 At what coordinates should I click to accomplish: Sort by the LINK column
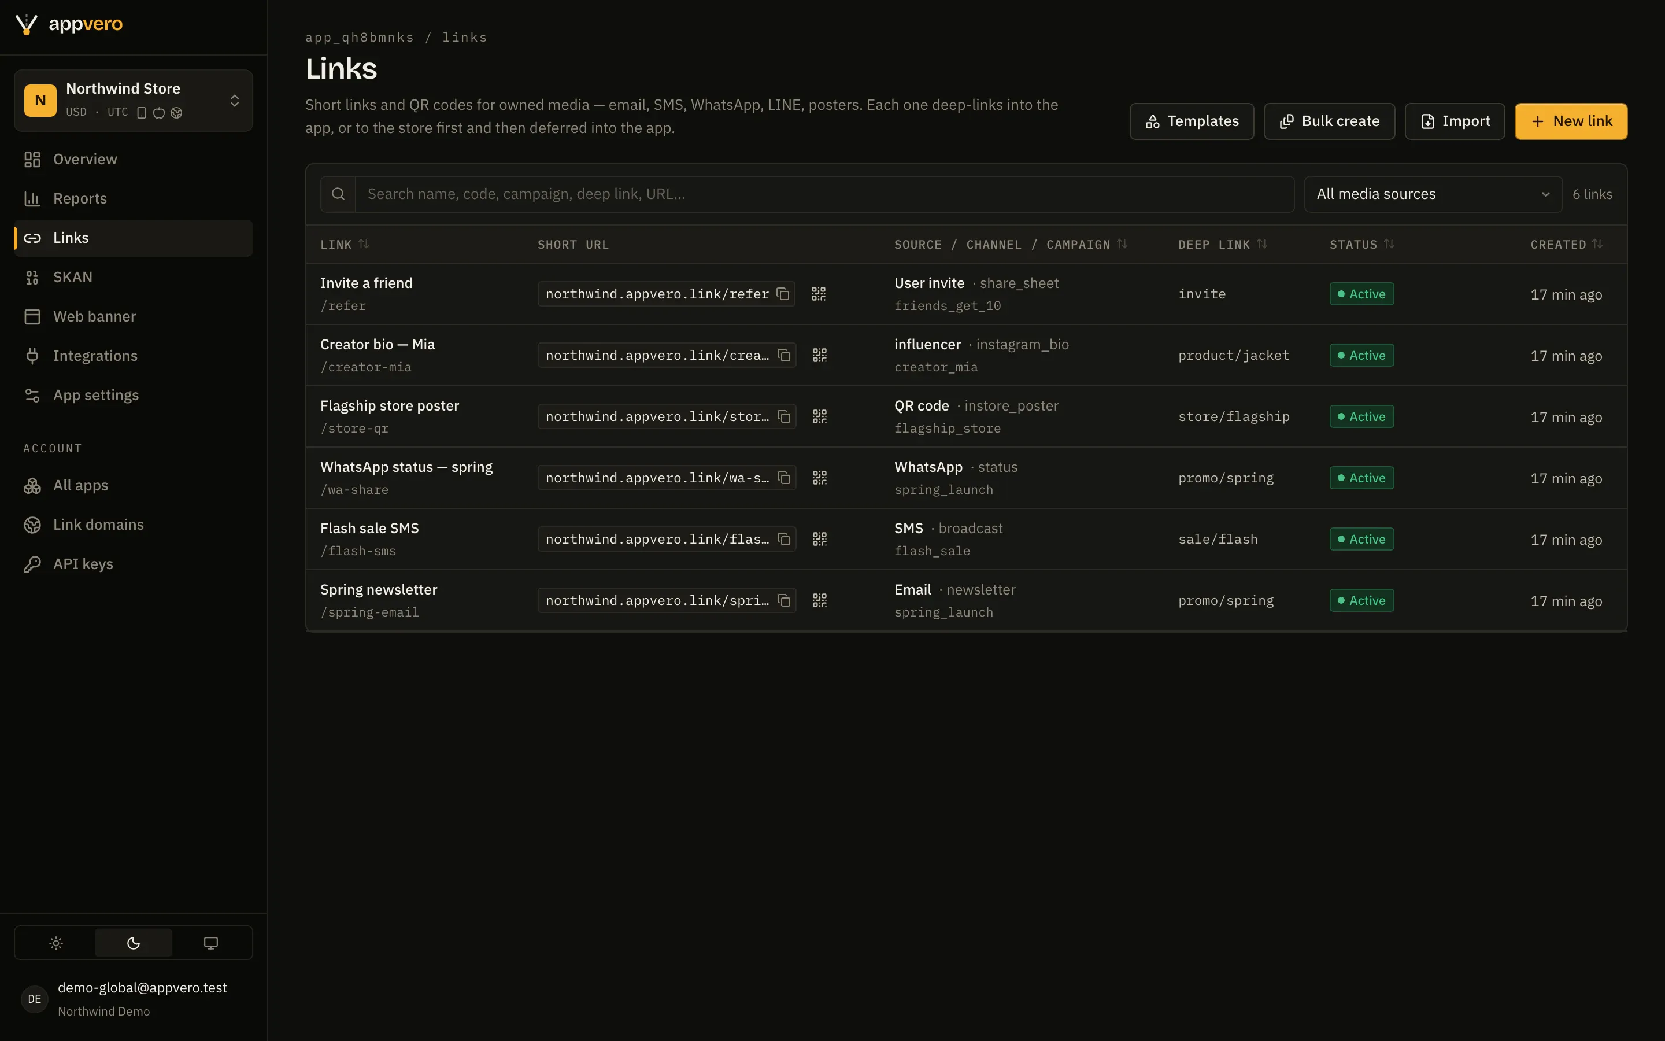(345, 245)
